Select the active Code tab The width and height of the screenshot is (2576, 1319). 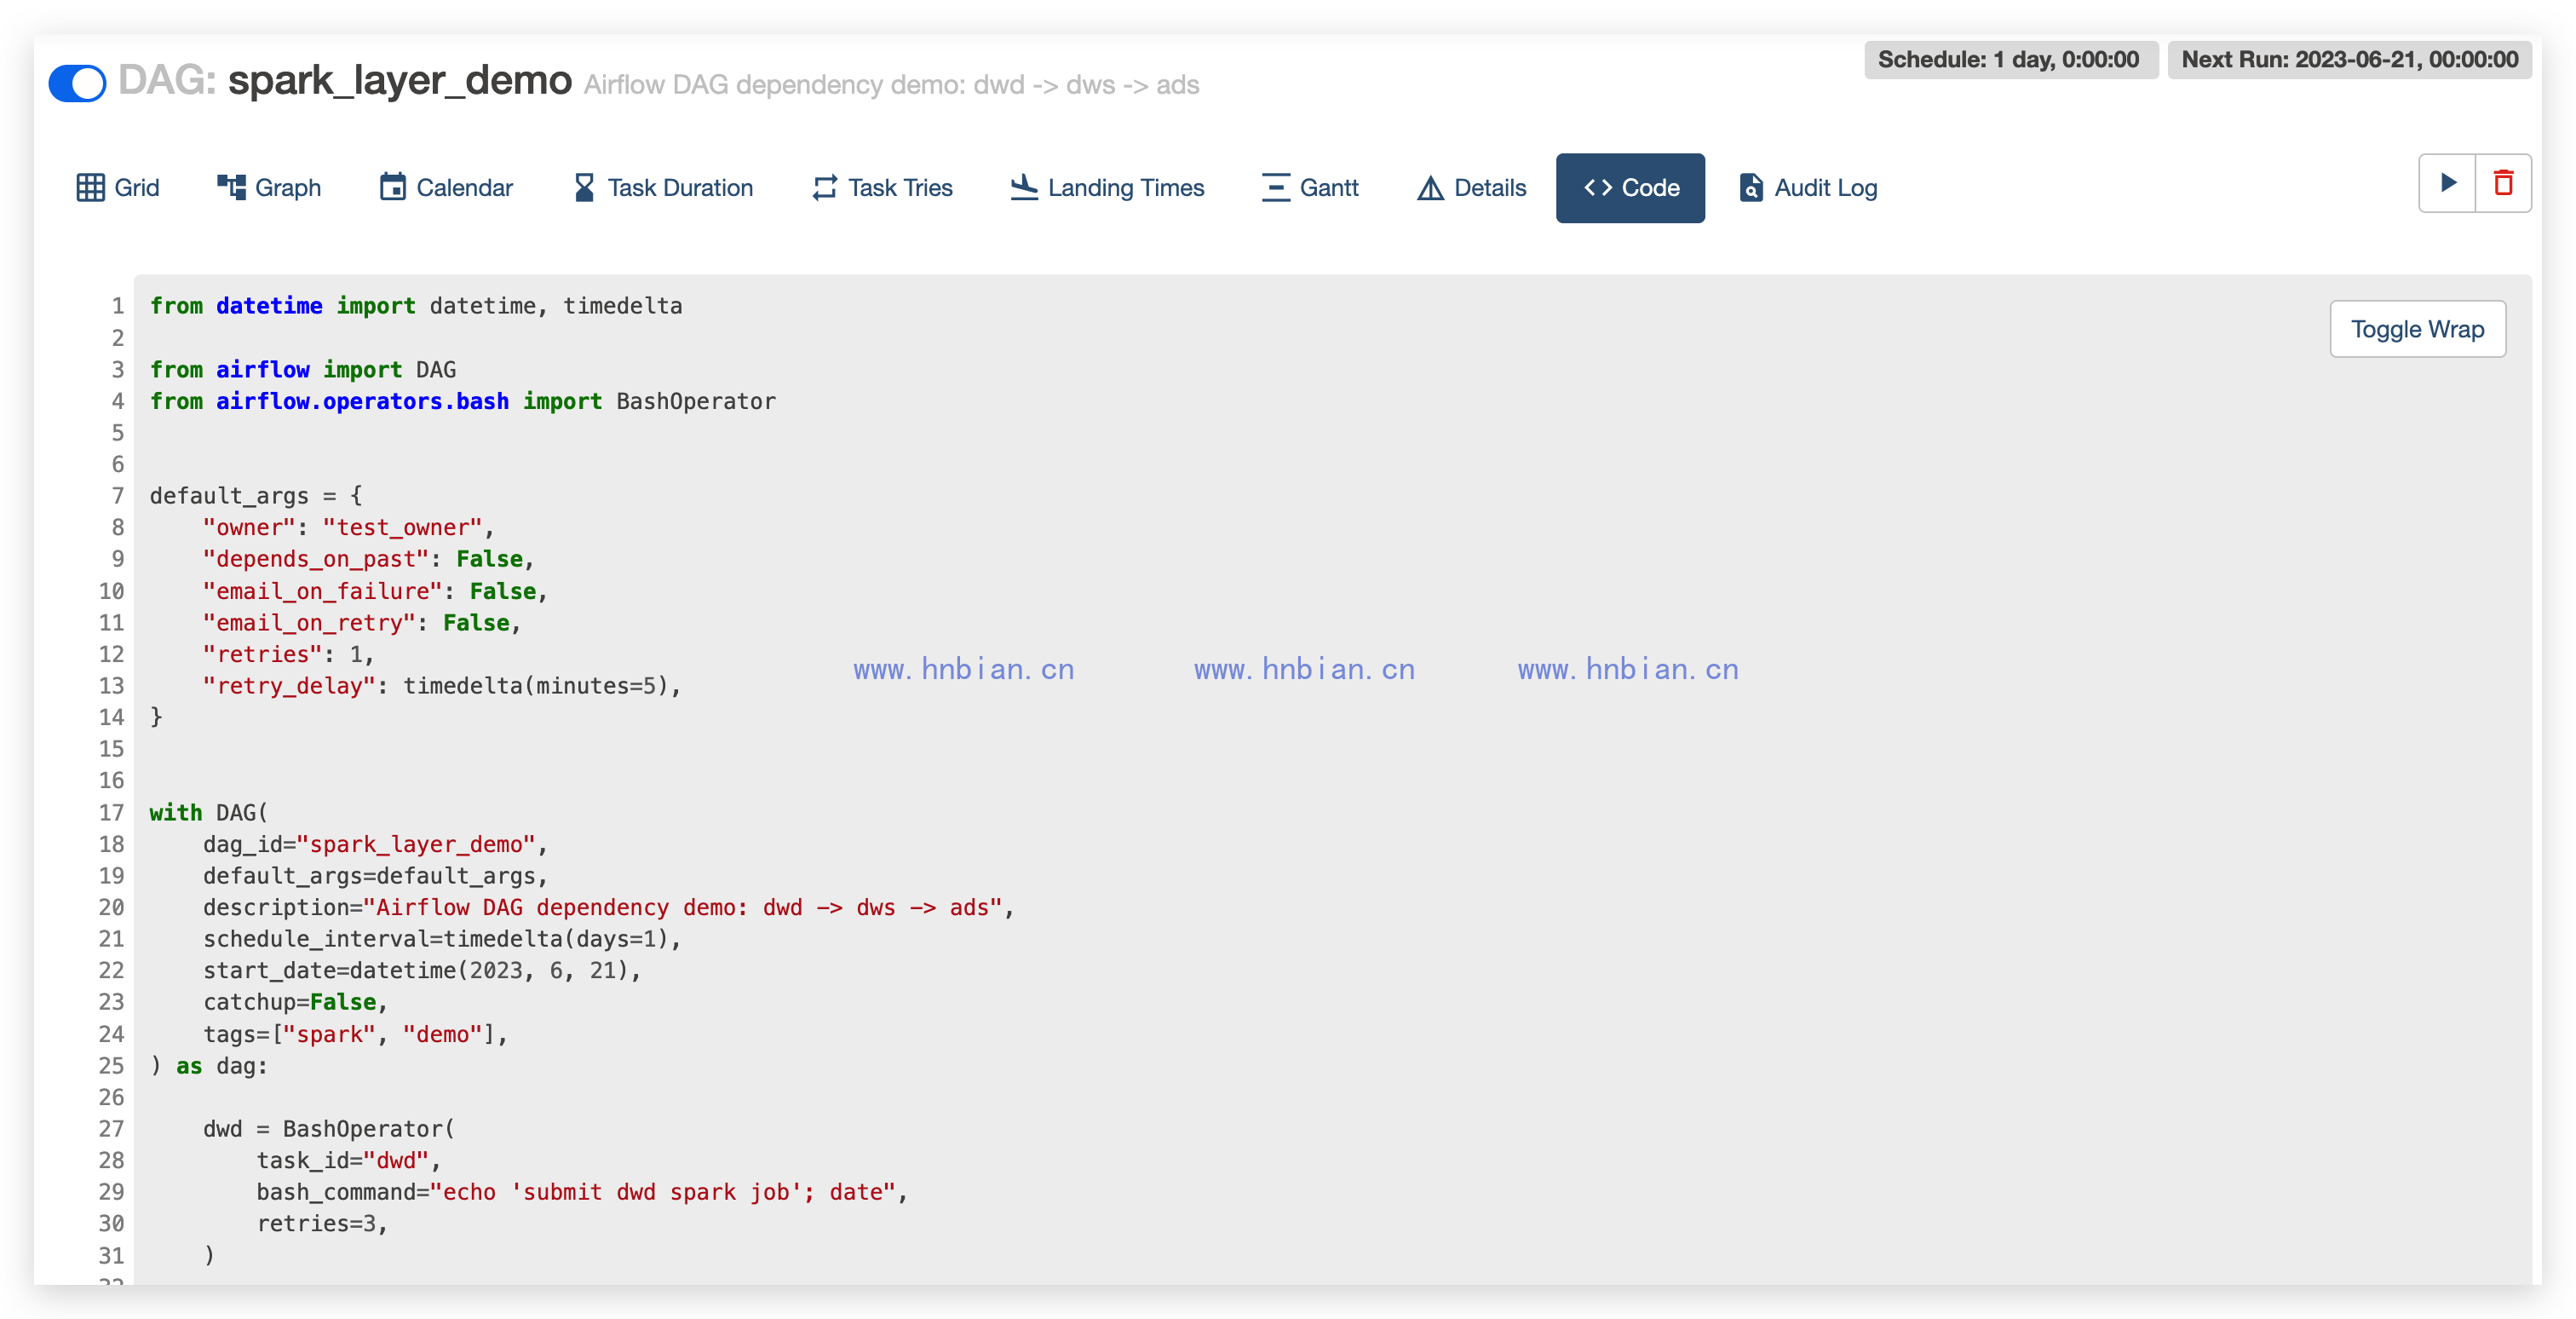(x=1630, y=187)
